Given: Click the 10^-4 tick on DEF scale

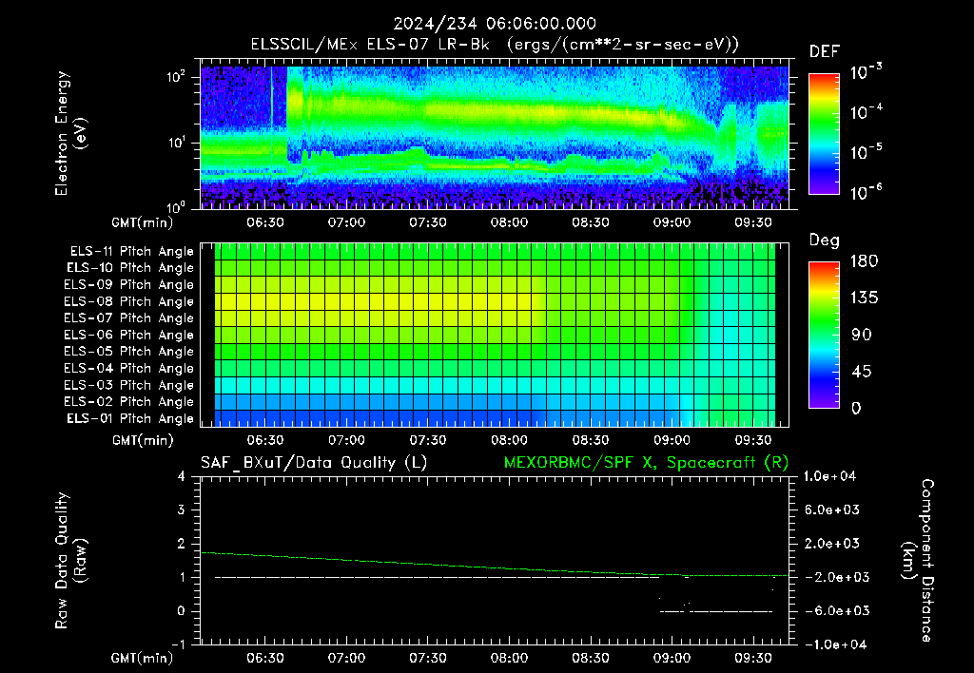Looking at the screenshot, I should 866,112.
